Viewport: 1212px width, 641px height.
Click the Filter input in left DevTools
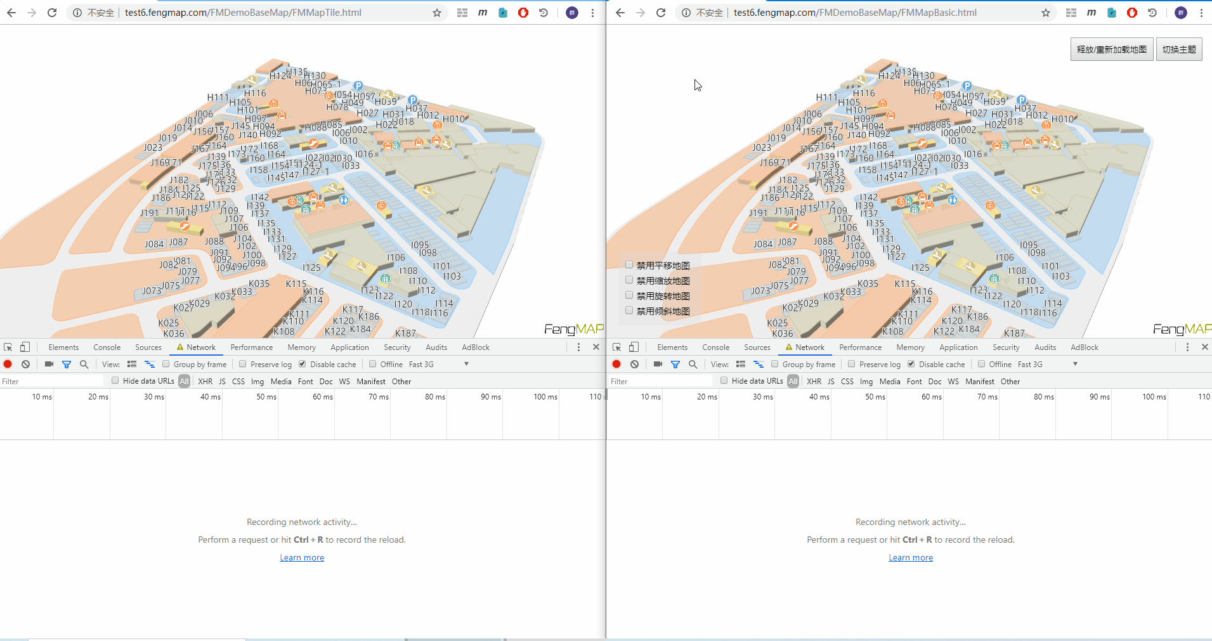[x=52, y=381]
